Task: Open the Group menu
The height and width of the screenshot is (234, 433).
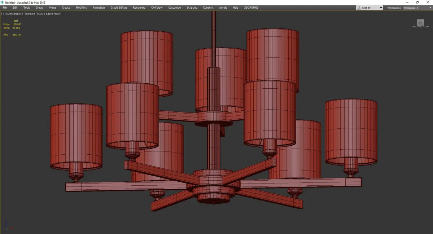Action: click(x=39, y=8)
